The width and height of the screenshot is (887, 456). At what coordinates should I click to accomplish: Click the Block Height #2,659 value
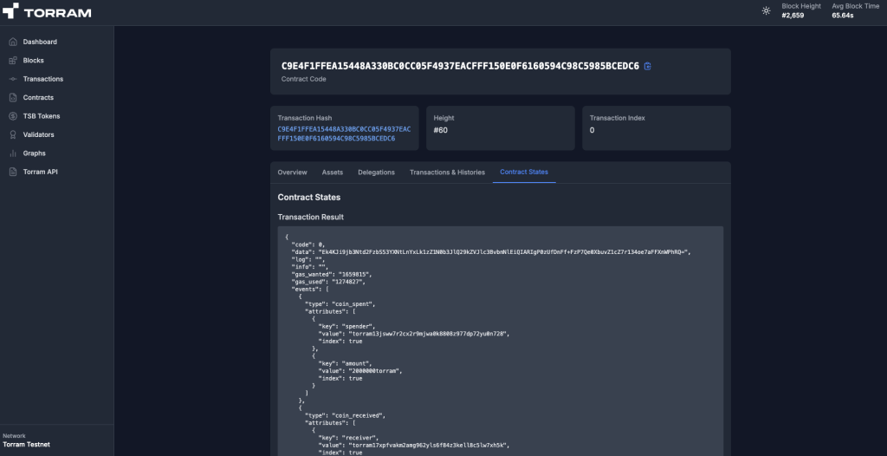pyautogui.click(x=793, y=16)
